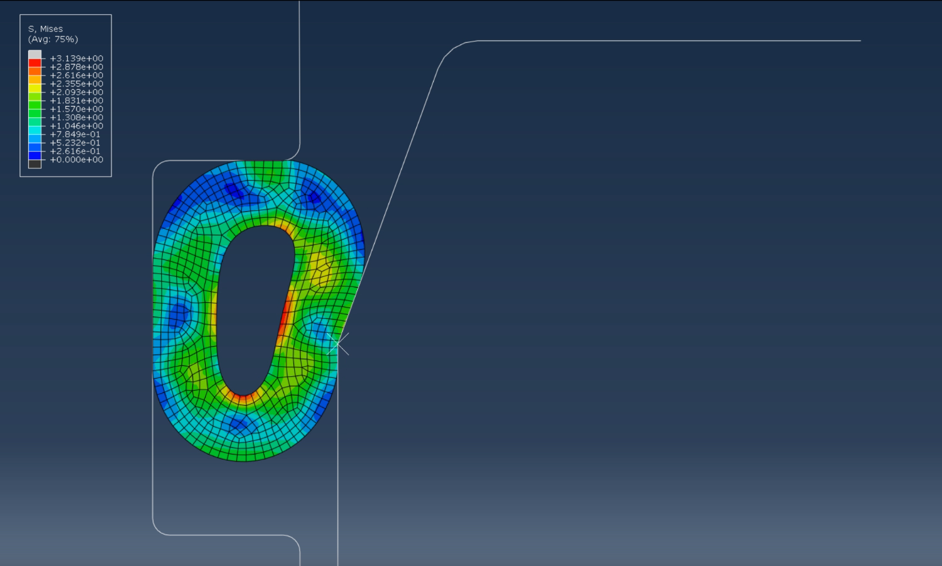Select the orange stress spot at the cavity bottom
The width and height of the screenshot is (942, 566).
pyautogui.click(x=243, y=398)
